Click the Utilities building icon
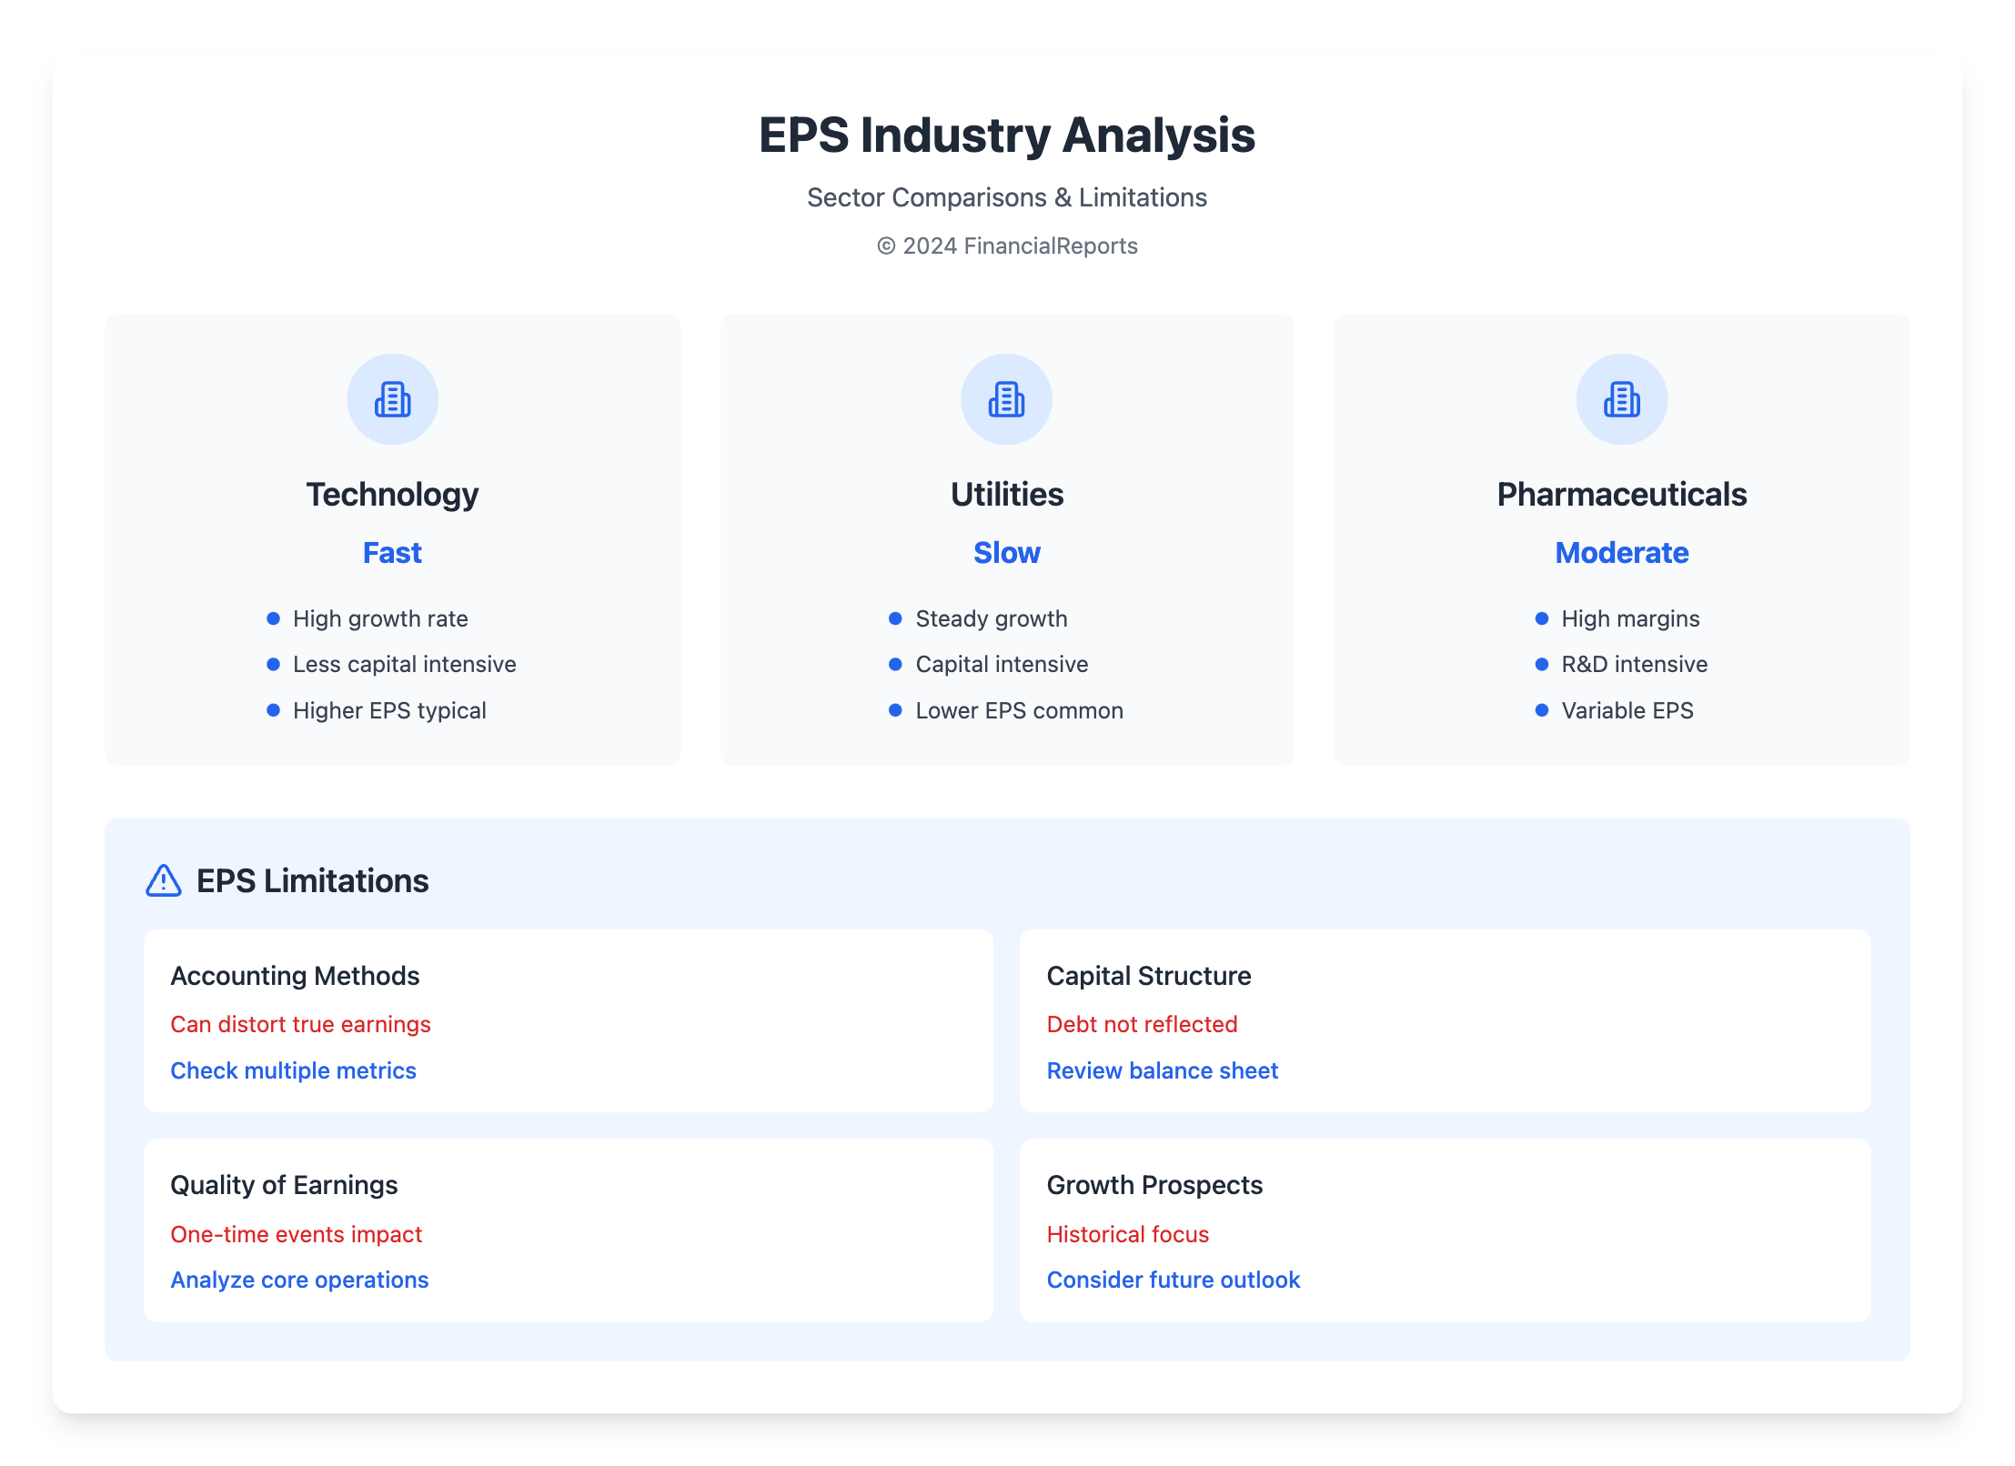This screenshot has width=2015, height=1466. [1006, 399]
